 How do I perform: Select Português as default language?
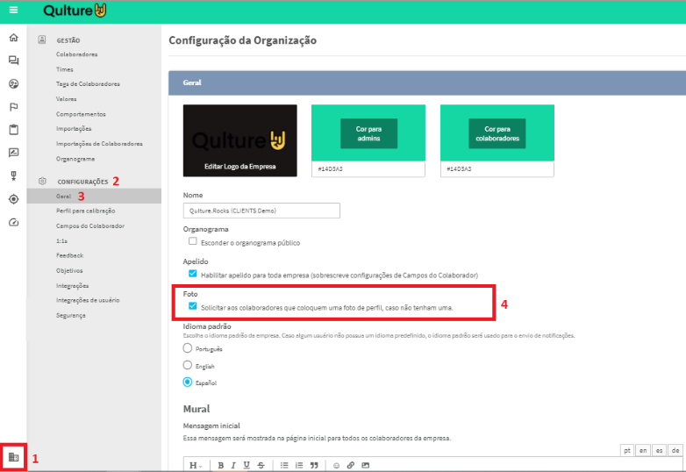188,348
